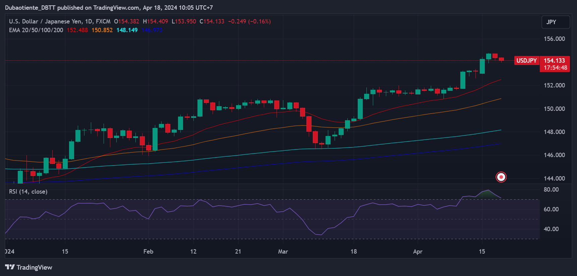577x276 pixels.
Task: Click the Feb date on time axis
Action: point(148,252)
